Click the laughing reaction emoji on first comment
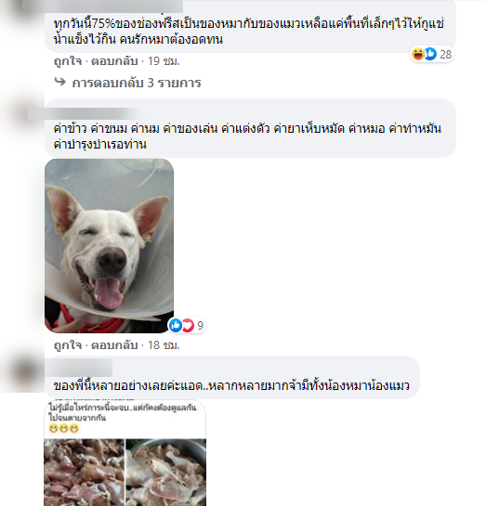Screen dimensions: 486x506 (418, 54)
